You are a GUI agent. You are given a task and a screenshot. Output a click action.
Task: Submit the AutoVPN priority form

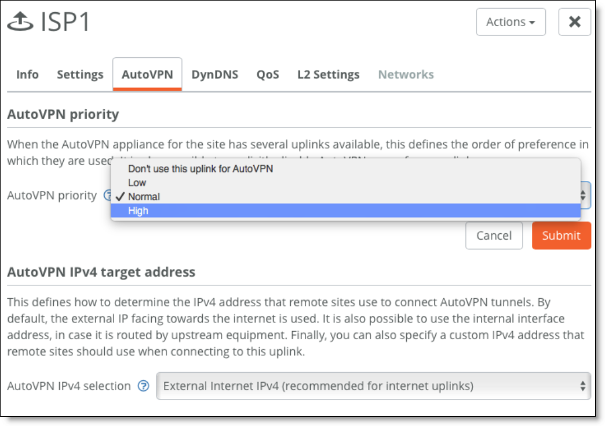tap(562, 236)
